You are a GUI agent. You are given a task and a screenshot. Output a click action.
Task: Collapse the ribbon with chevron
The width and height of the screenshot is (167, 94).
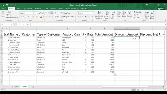point(165,20)
